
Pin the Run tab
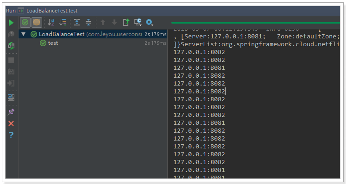[x=11, y=112]
